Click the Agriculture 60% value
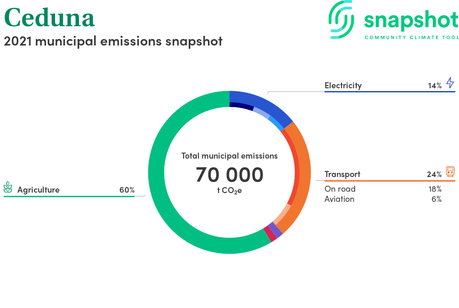Screen dimensions: 459x308 (x=127, y=190)
